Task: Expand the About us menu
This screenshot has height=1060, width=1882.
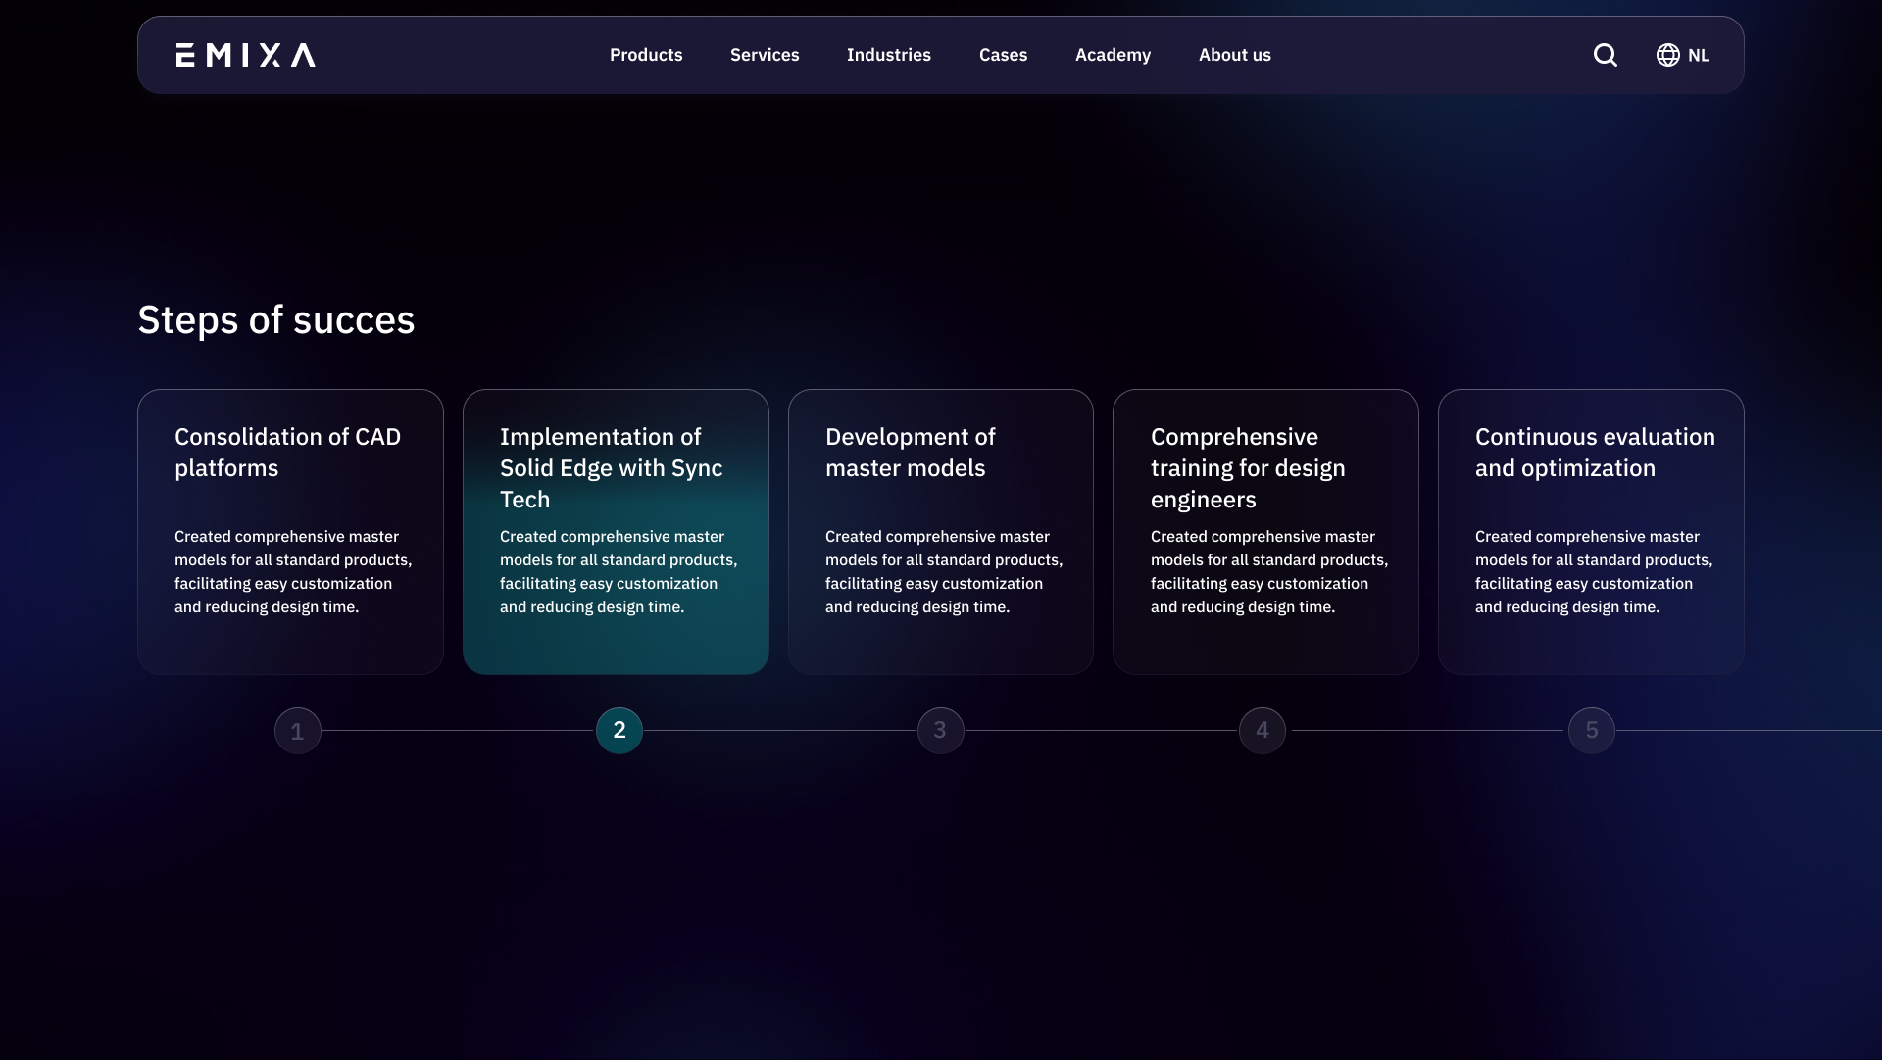Action: 1234,55
